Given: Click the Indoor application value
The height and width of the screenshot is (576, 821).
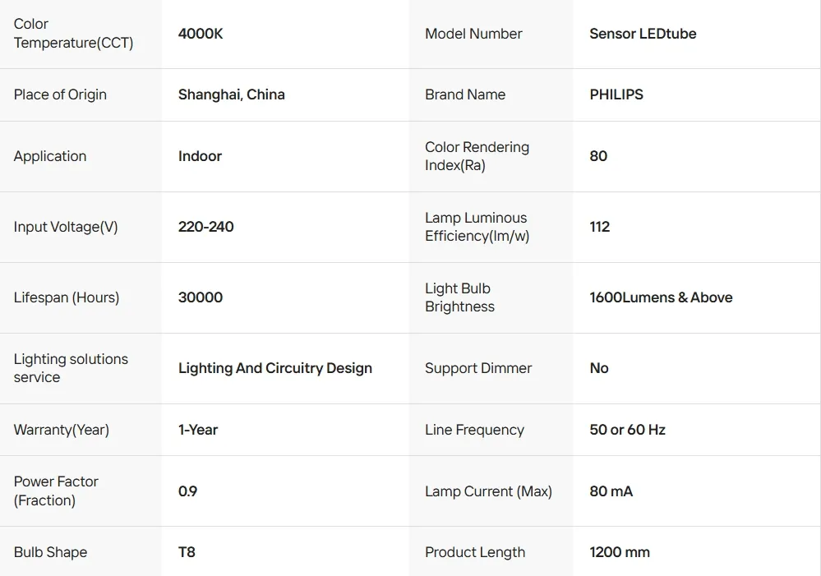Looking at the screenshot, I should [x=200, y=156].
